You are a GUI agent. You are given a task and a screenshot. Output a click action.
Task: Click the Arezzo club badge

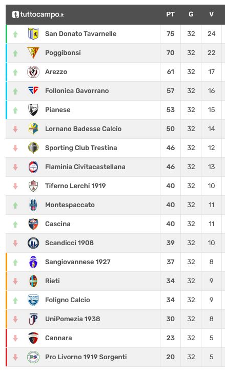pyautogui.click(x=33, y=72)
